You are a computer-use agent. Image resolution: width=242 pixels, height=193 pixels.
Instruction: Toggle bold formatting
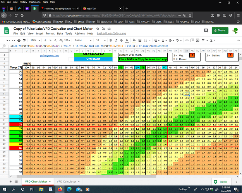111,40
